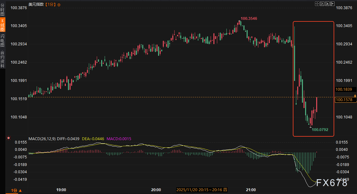Click the orange up-arrow icon above 100.1578
This screenshot has width=357, height=194.
(355, 96)
